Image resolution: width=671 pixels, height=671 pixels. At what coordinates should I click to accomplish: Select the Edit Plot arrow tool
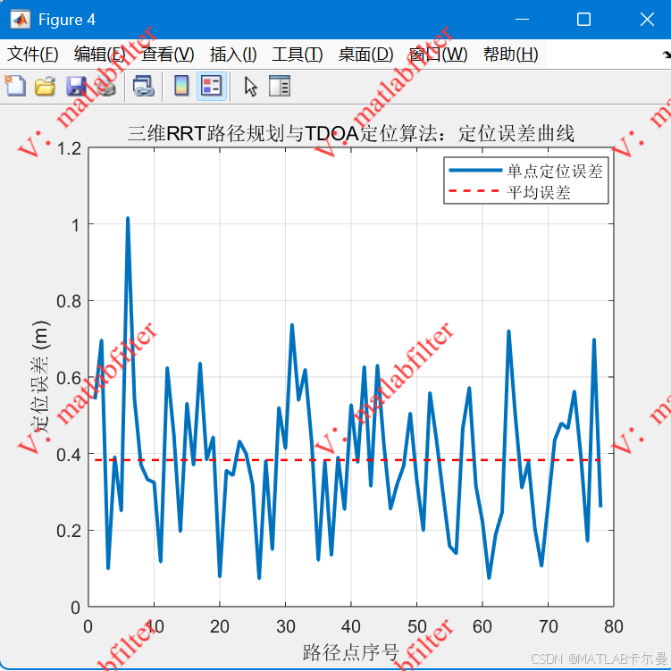point(251,87)
